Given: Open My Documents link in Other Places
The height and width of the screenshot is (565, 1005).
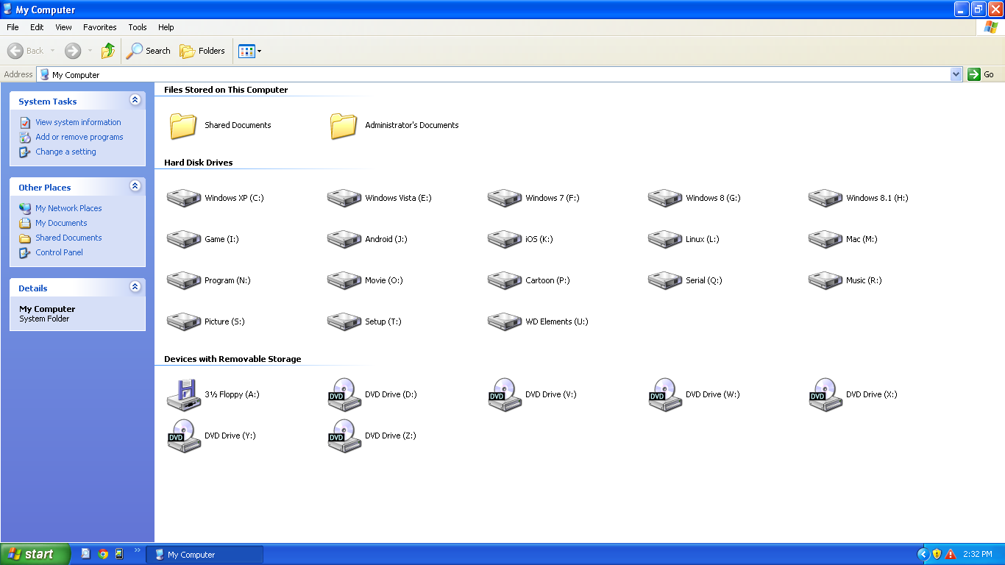Looking at the screenshot, I should pyautogui.click(x=61, y=223).
